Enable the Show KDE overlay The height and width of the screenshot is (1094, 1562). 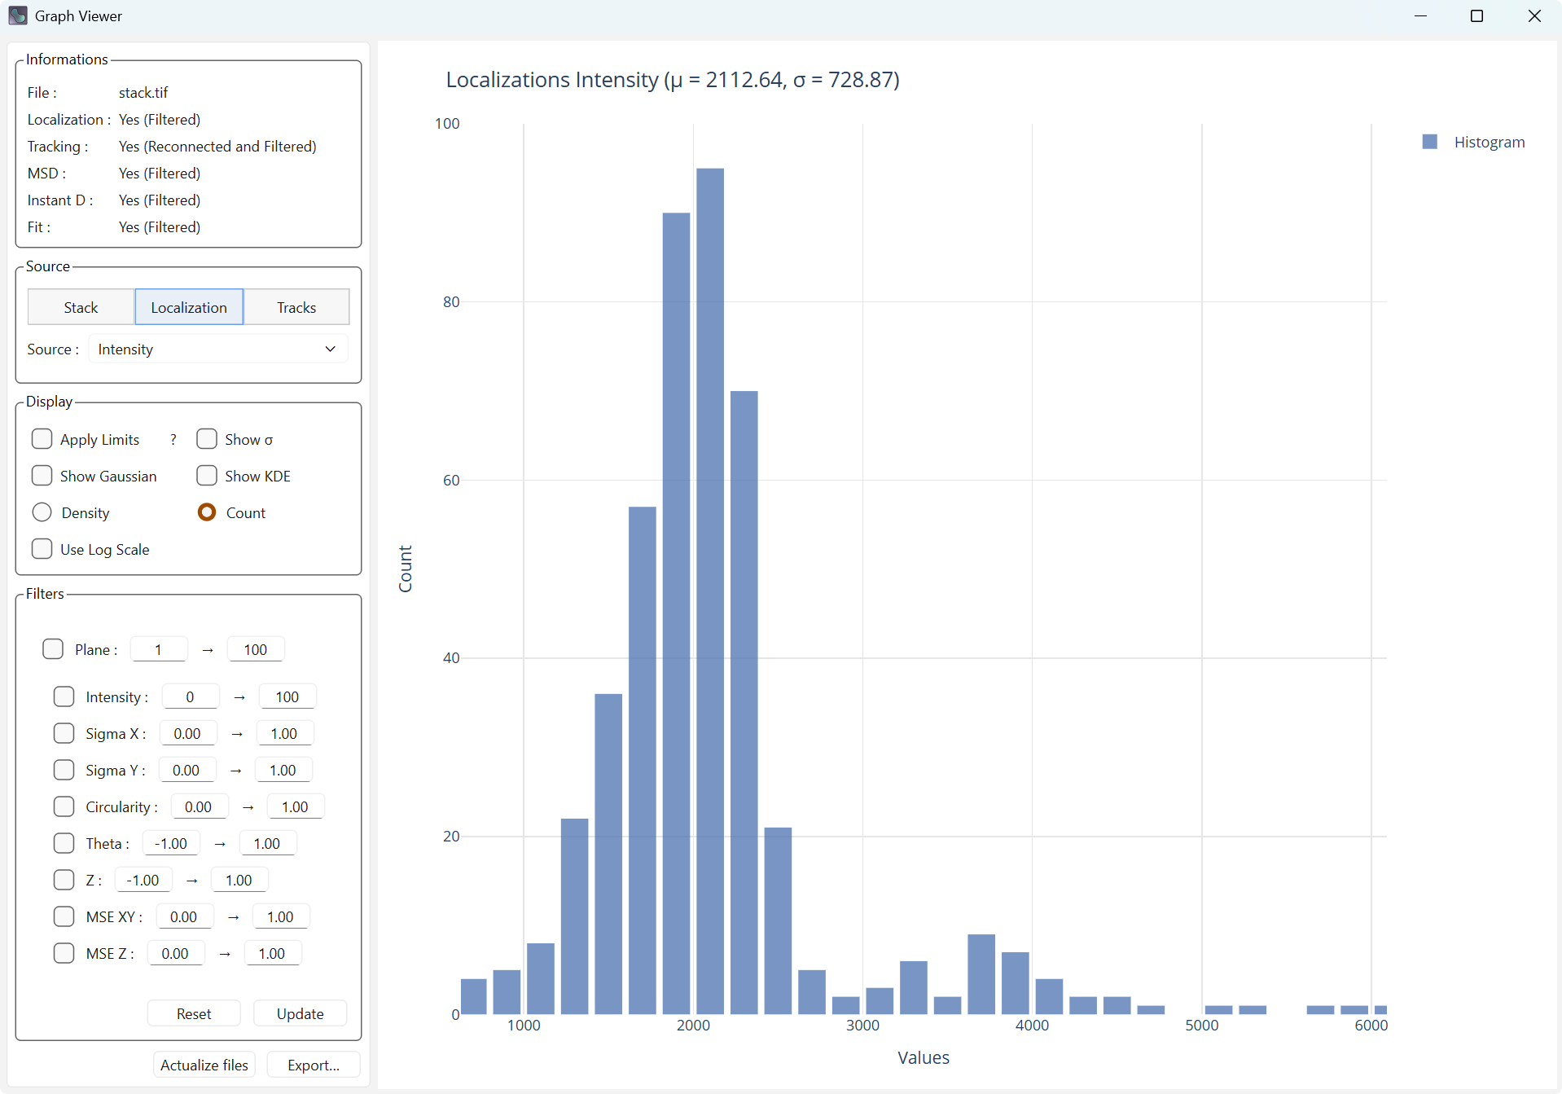207,476
